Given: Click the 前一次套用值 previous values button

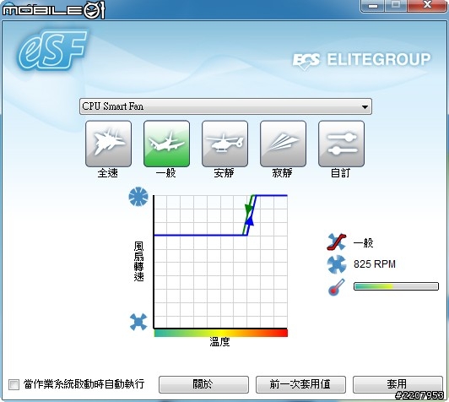Looking at the screenshot, I should point(300,384).
